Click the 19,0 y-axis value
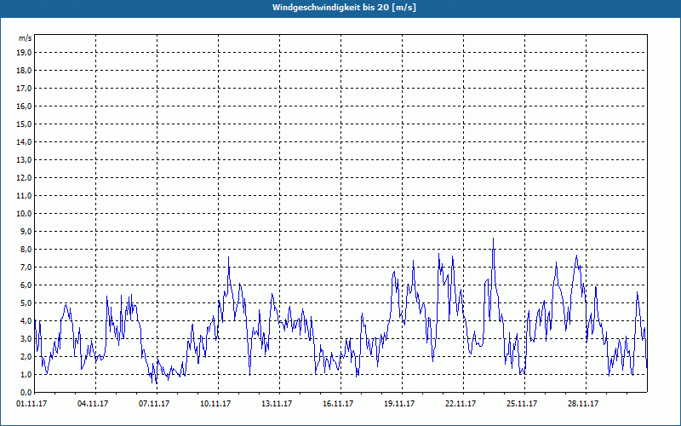Screen dimensions: 681x426 tap(24, 53)
